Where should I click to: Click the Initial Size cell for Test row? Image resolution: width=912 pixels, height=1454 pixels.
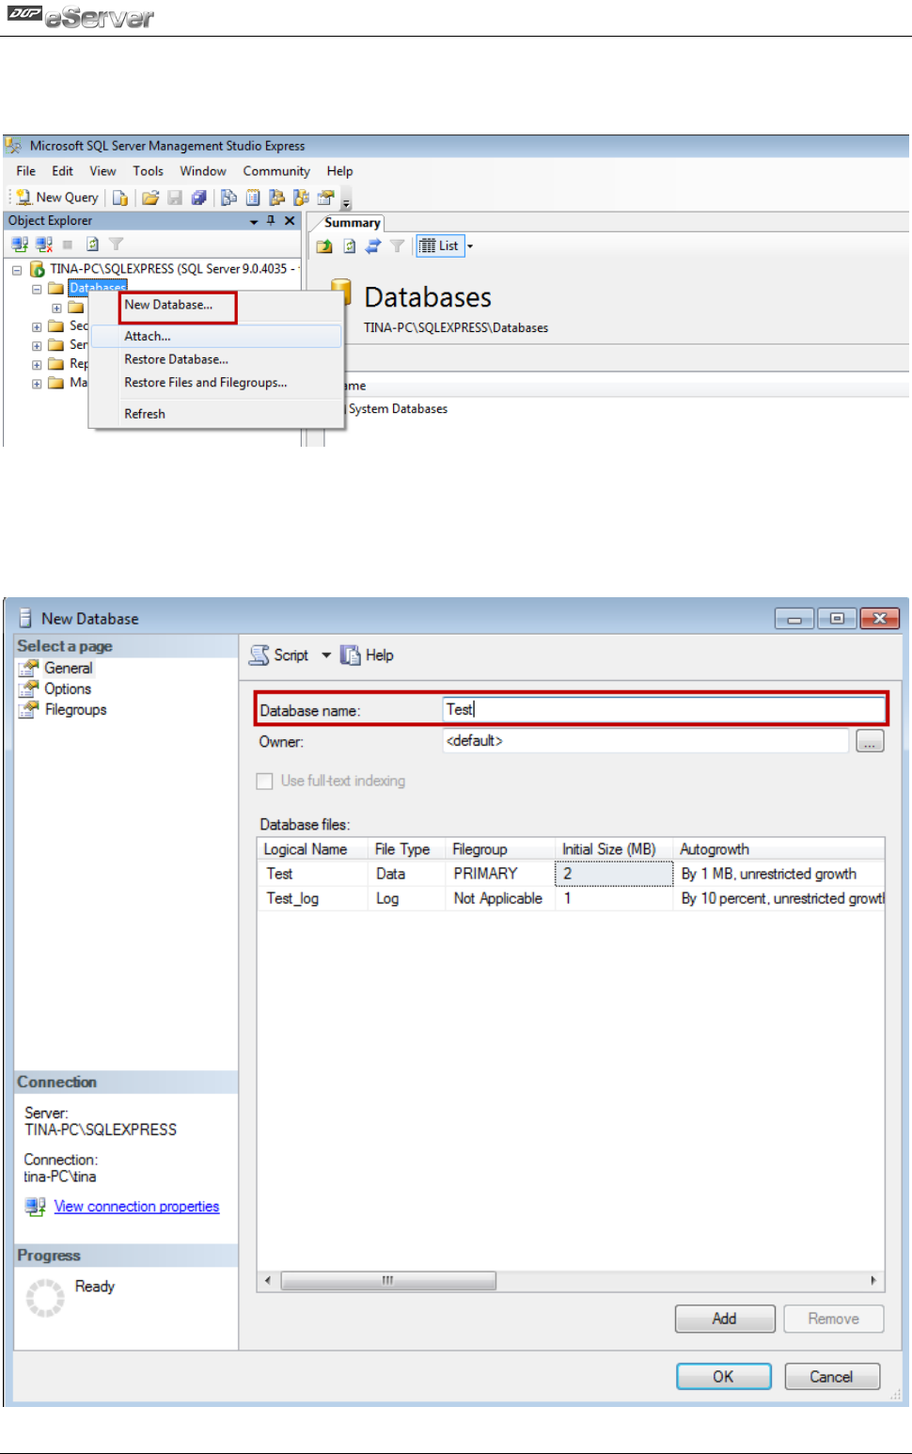point(614,874)
